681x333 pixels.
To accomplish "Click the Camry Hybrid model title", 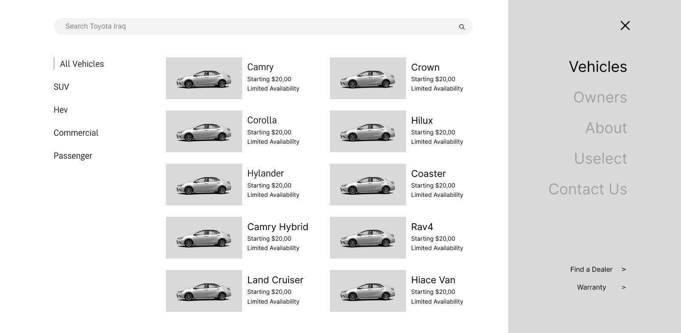I will tap(278, 227).
